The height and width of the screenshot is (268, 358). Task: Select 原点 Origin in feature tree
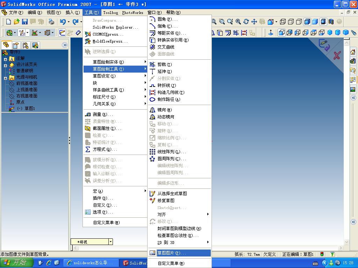point(20,102)
